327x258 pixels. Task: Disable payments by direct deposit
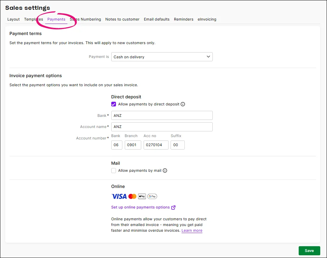pos(114,104)
